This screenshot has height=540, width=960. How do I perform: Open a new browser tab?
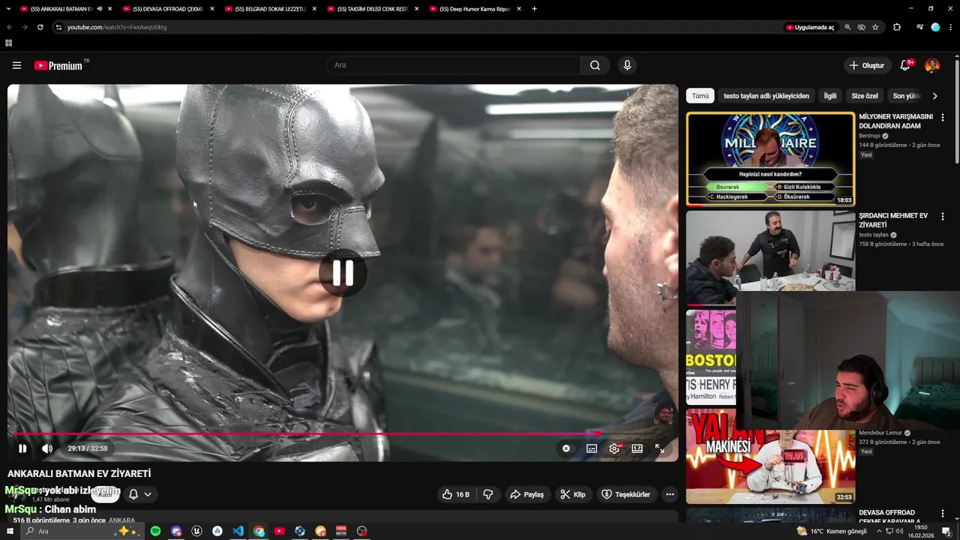[534, 9]
